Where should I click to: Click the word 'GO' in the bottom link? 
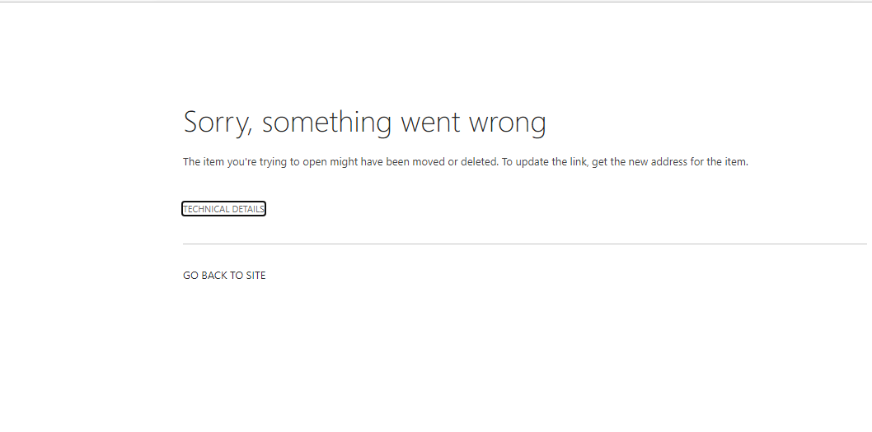(x=190, y=276)
